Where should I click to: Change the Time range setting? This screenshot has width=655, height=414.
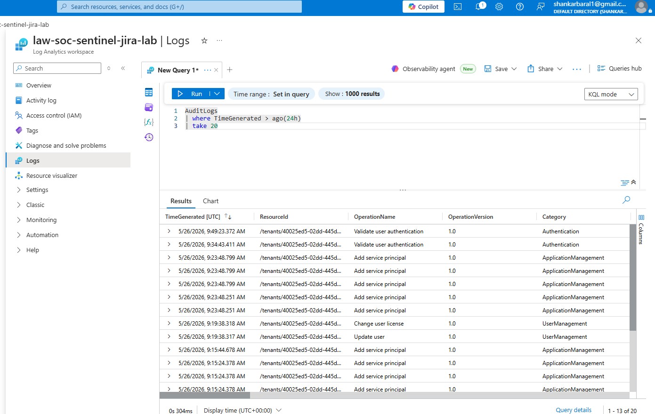pyautogui.click(x=271, y=94)
